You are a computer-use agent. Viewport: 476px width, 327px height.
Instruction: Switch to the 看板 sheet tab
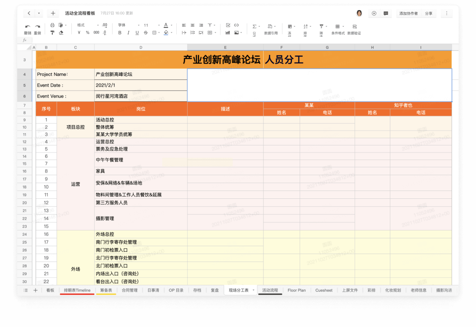[x=50, y=290]
